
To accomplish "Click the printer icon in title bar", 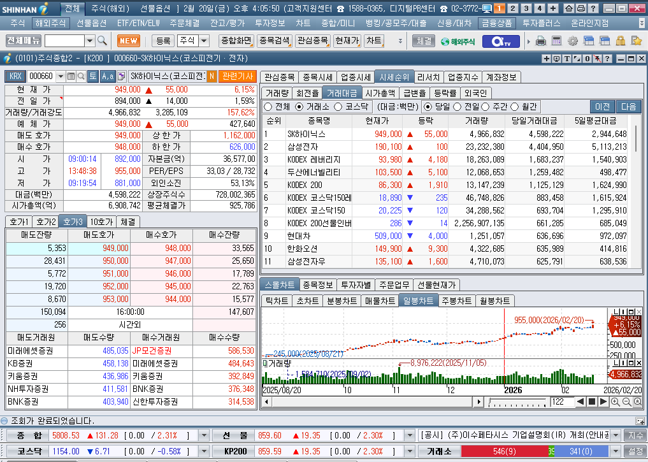I will [x=580, y=8].
